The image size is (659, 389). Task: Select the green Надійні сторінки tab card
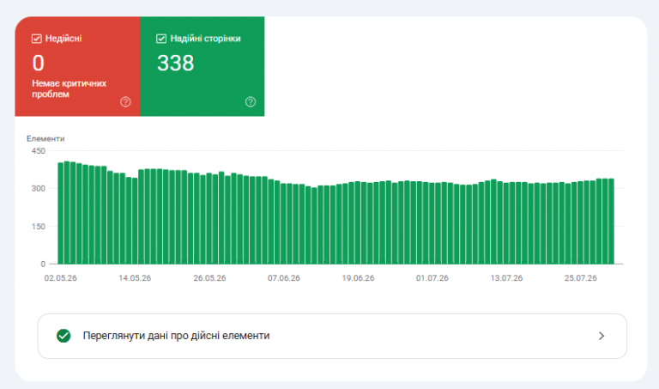203,66
